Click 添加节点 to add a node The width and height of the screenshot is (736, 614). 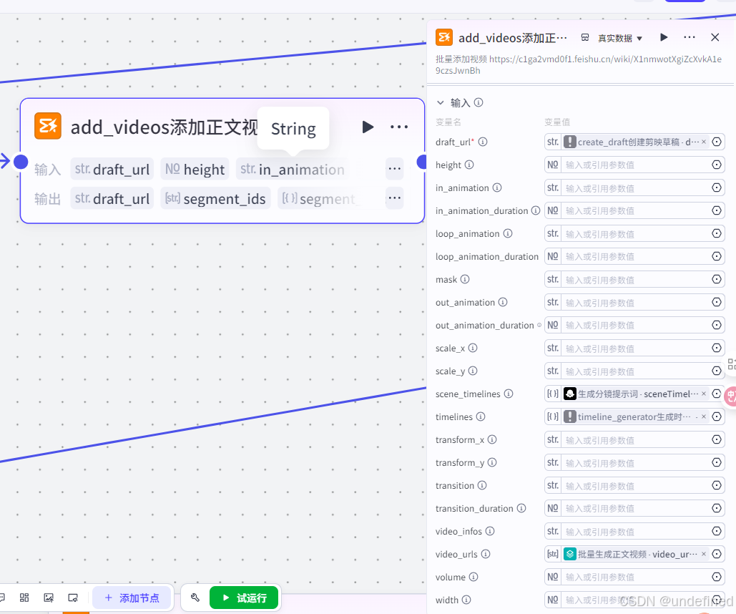click(132, 598)
